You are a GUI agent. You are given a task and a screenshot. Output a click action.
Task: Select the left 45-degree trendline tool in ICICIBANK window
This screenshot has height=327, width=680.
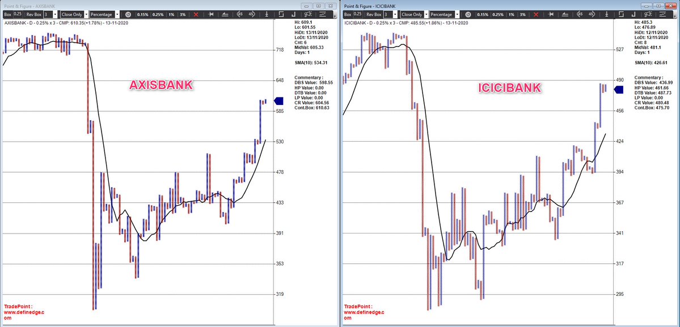tap(580, 14)
